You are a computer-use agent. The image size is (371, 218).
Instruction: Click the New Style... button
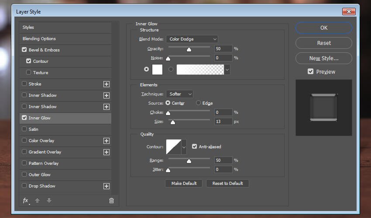(324, 58)
